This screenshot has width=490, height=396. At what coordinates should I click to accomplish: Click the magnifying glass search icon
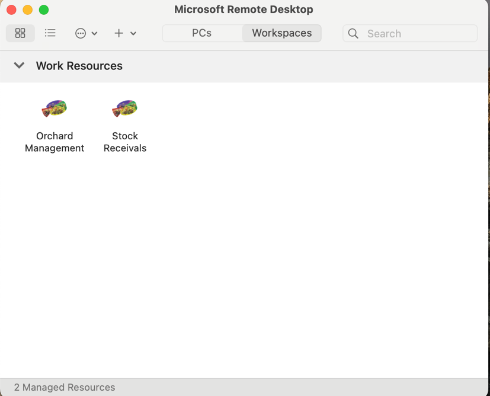click(353, 33)
